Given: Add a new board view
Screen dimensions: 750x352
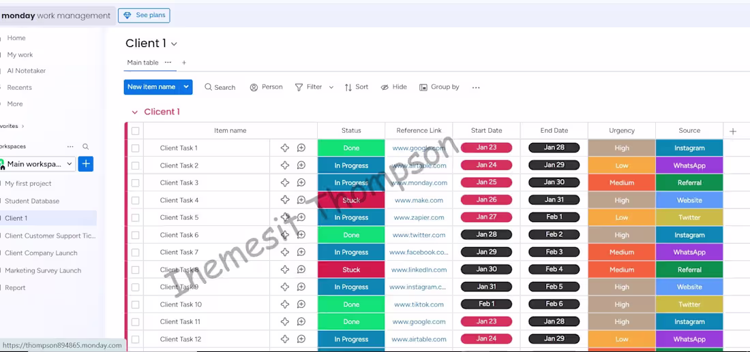Looking at the screenshot, I should pyautogui.click(x=184, y=63).
